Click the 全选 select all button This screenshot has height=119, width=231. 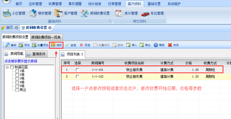click(71, 45)
